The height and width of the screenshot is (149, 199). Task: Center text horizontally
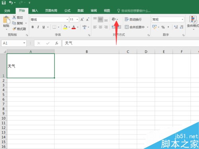click(x=100, y=27)
